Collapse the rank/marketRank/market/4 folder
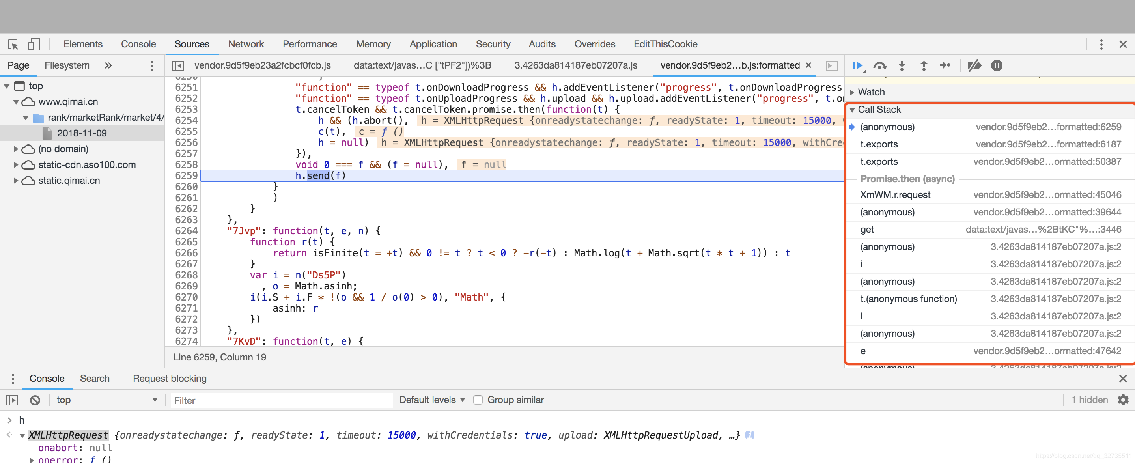 click(26, 118)
